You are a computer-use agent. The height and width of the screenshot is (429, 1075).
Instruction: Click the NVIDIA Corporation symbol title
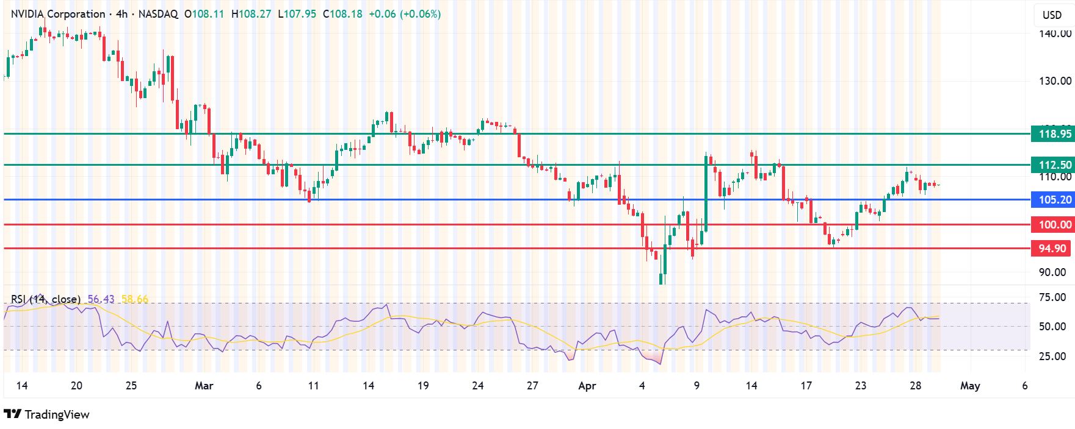[x=58, y=13]
